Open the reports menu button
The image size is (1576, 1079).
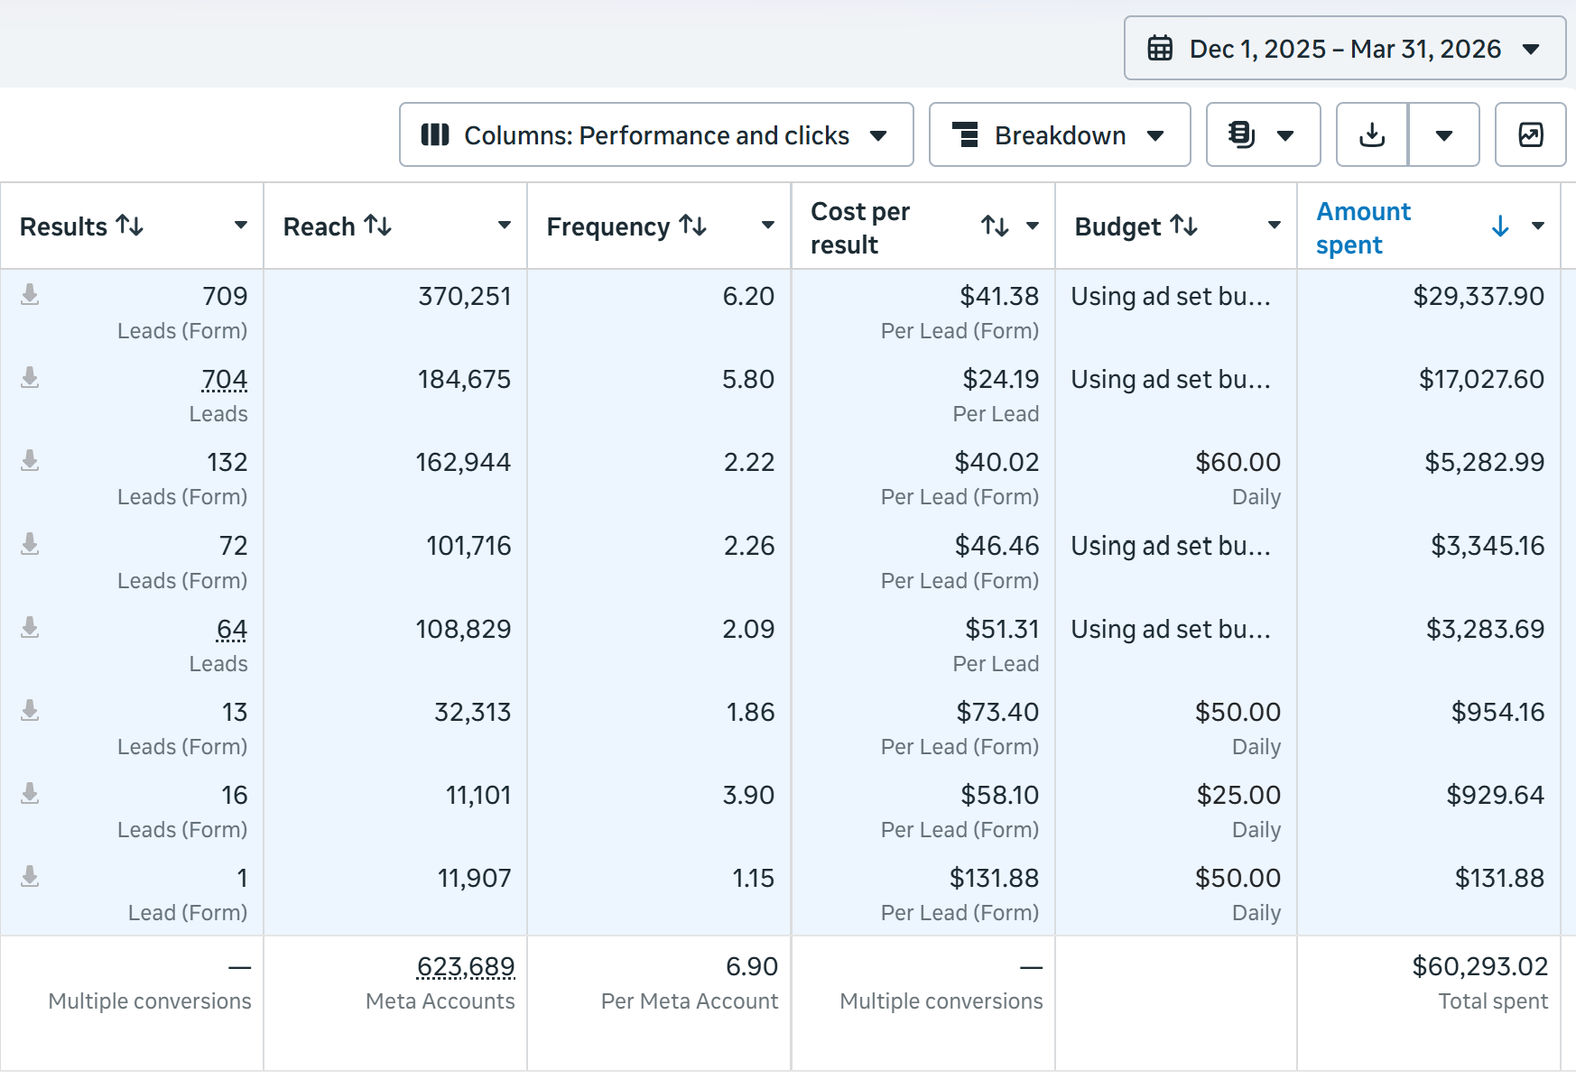pos(1263,135)
